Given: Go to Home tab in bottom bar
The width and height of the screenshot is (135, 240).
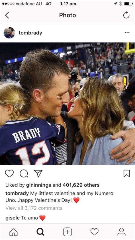Looking at the screenshot, I should (x=13, y=232).
